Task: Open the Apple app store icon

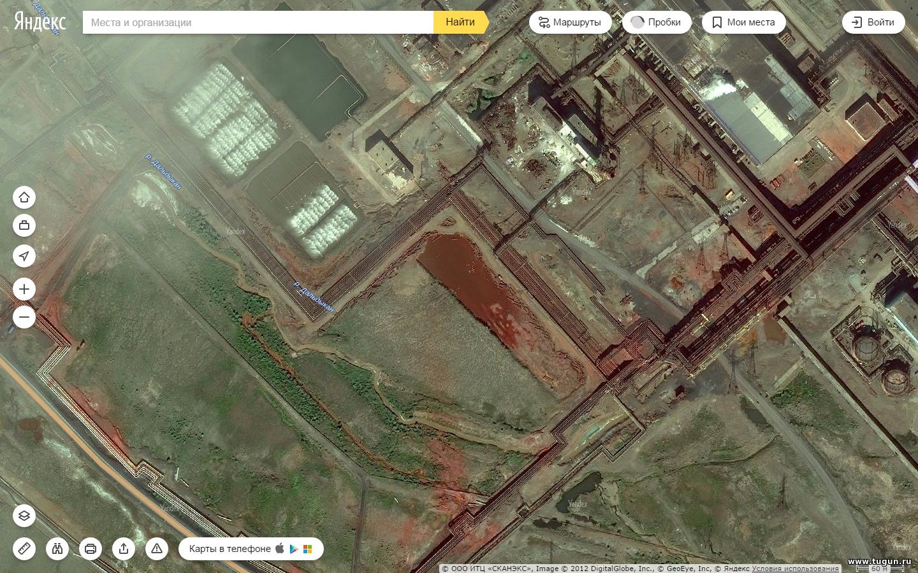Action: 279,548
